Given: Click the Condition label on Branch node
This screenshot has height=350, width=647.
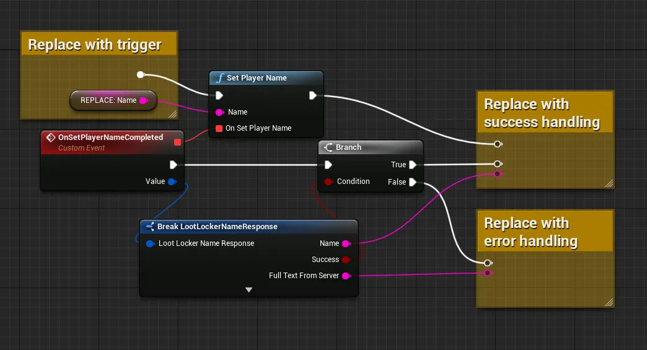Looking at the screenshot, I should (353, 182).
